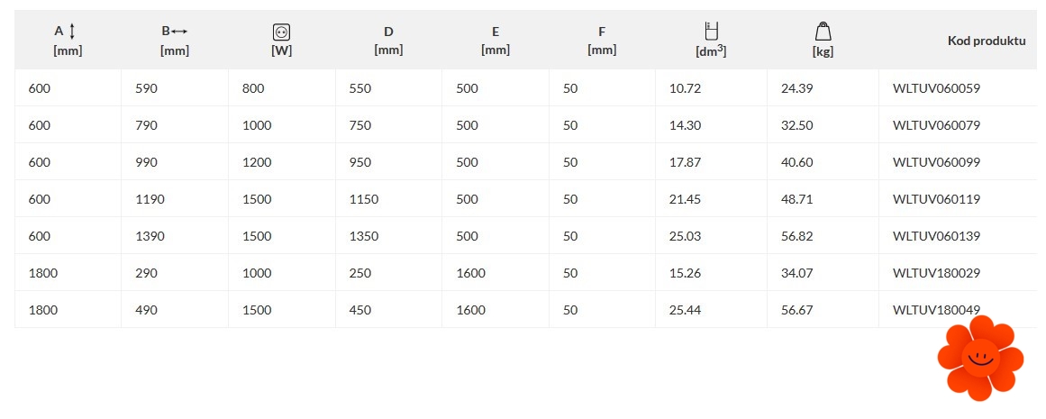Click product code WLTUV060139
This screenshot has height=419, width=1046.
click(x=936, y=236)
